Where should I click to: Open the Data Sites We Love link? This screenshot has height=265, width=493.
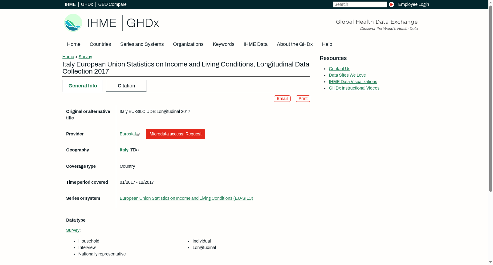click(347, 75)
